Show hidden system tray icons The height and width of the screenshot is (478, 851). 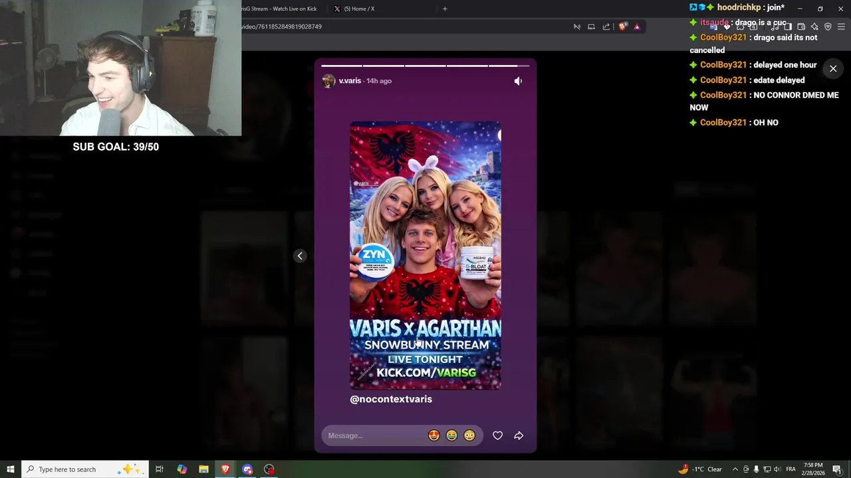click(x=735, y=469)
